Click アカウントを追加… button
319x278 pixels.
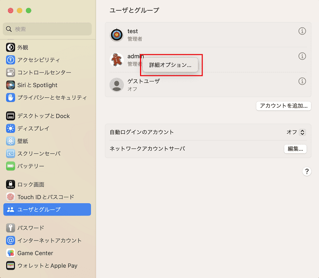(x=284, y=106)
